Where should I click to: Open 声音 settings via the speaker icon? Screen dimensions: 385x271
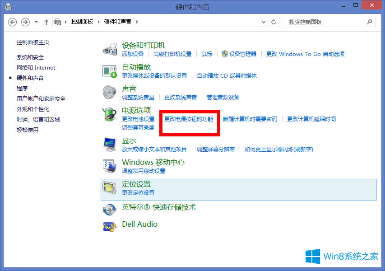pos(110,93)
